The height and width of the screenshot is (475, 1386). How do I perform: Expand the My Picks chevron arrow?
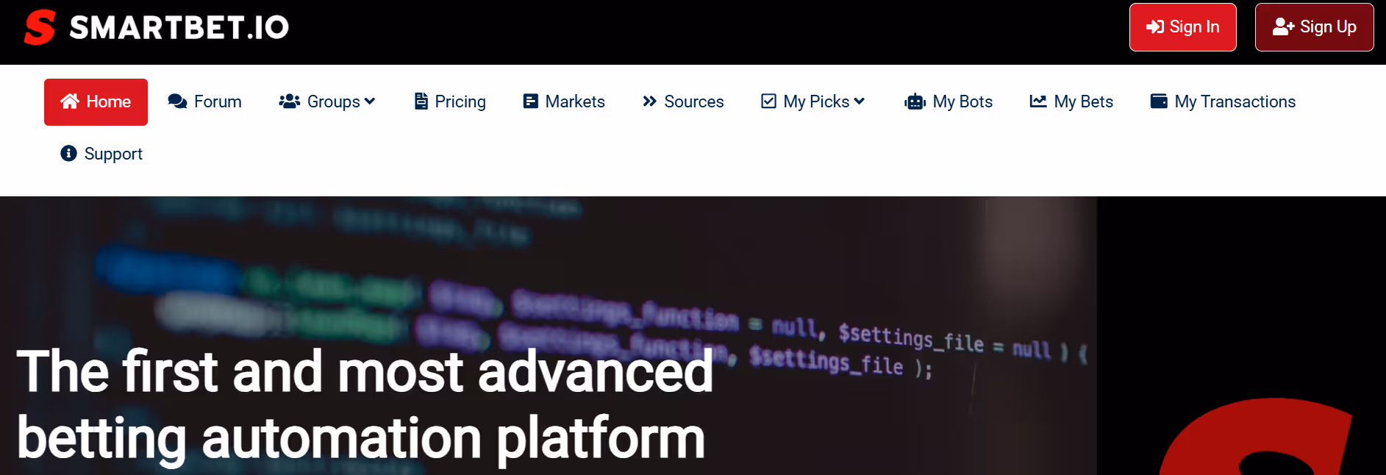[860, 101]
